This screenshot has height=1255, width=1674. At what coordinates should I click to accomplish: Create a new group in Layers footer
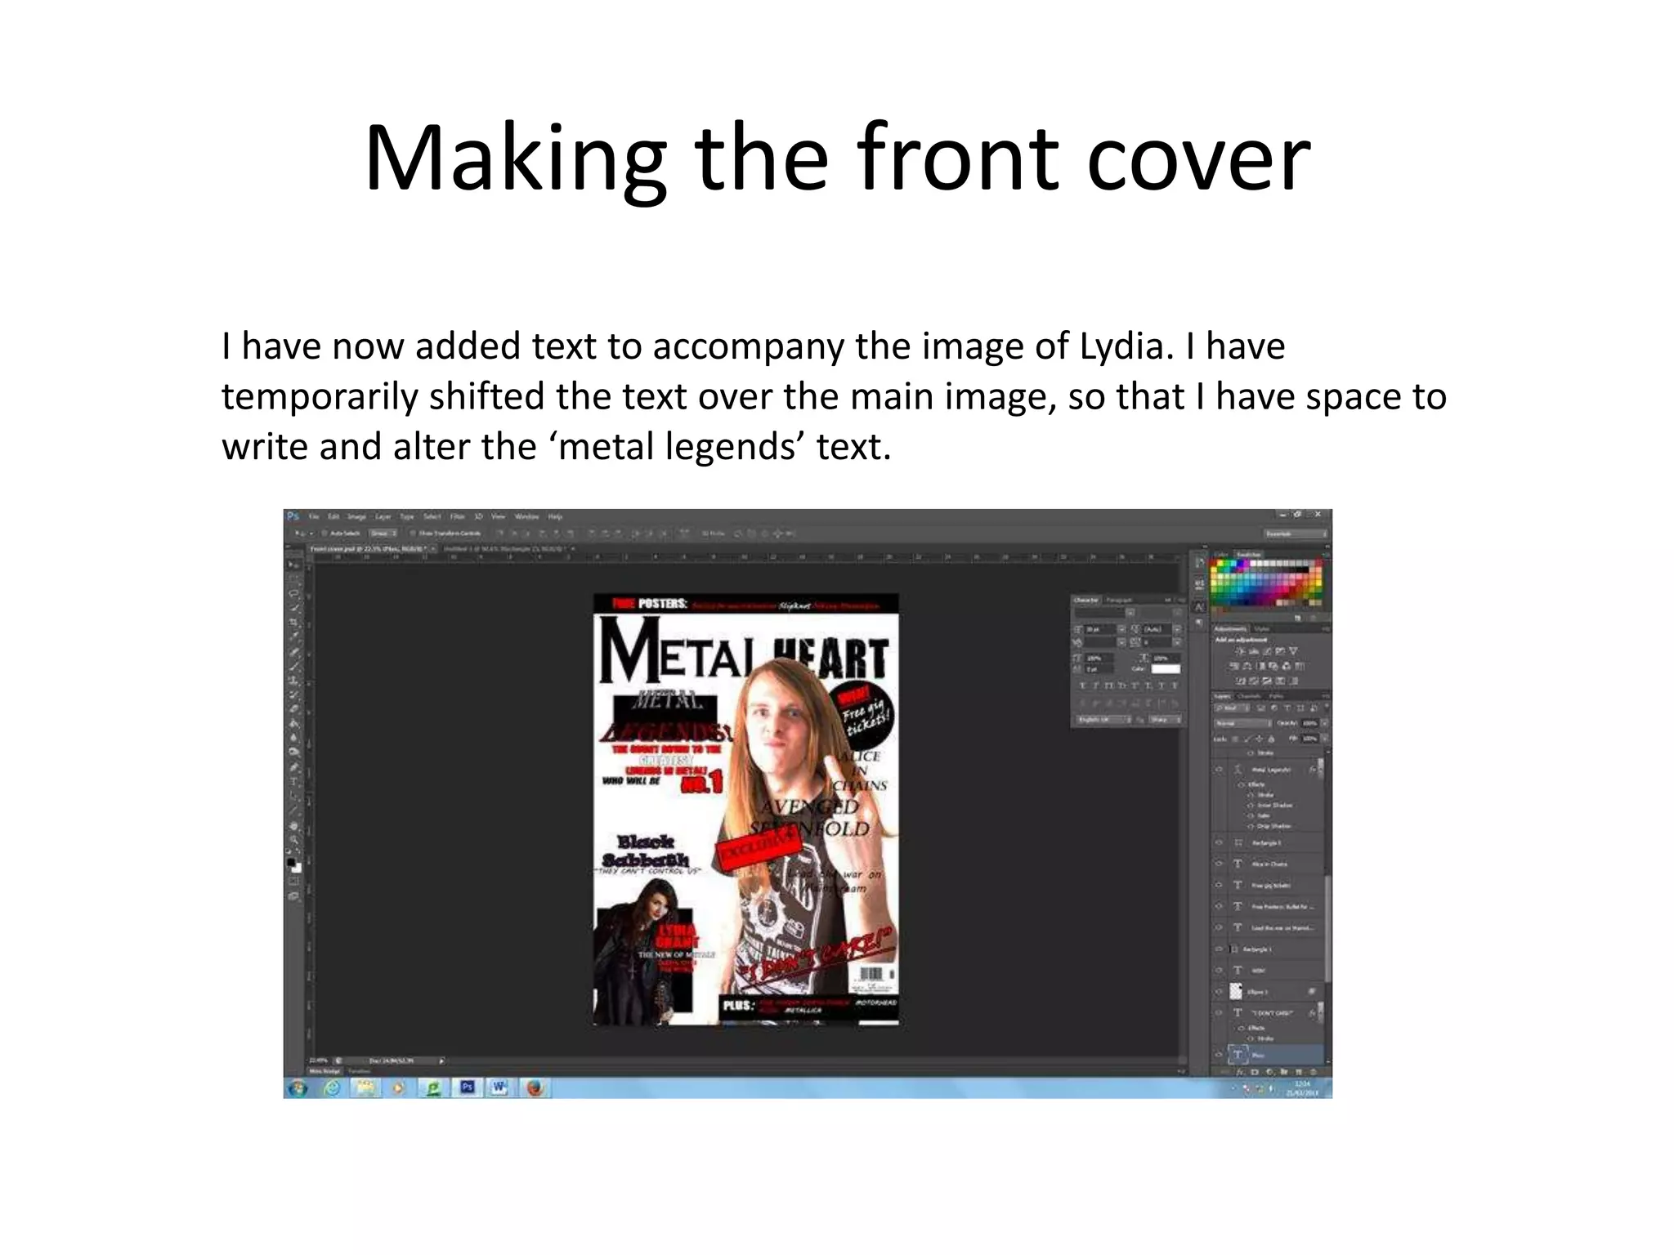pyautogui.click(x=1284, y=1072)
